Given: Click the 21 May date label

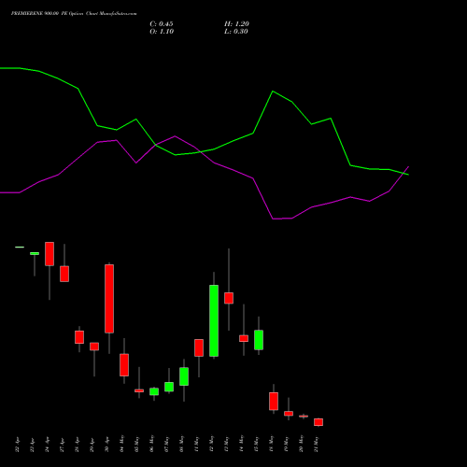Looking at the screenshot, I should [317, 445].
